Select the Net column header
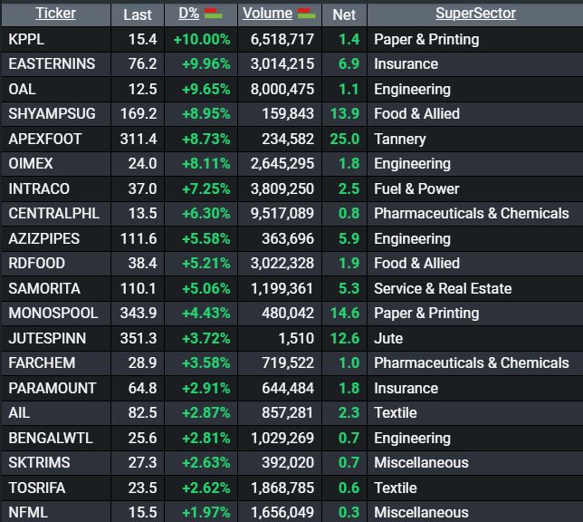Image resolution: width=583 pixels, height=522 pixels. point(344,14)
